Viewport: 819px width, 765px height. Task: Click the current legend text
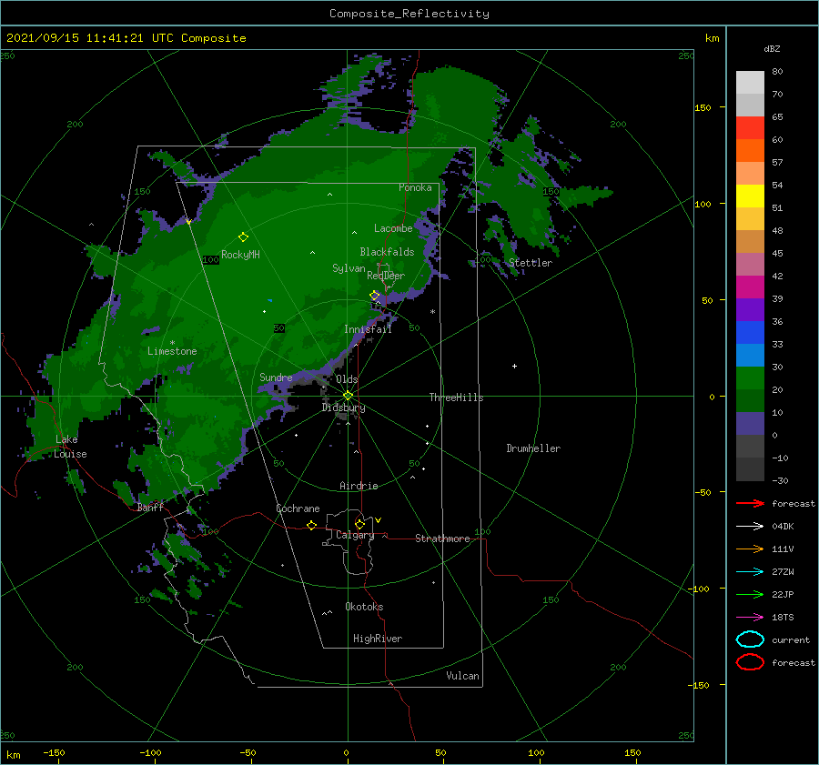pos(791,639)
